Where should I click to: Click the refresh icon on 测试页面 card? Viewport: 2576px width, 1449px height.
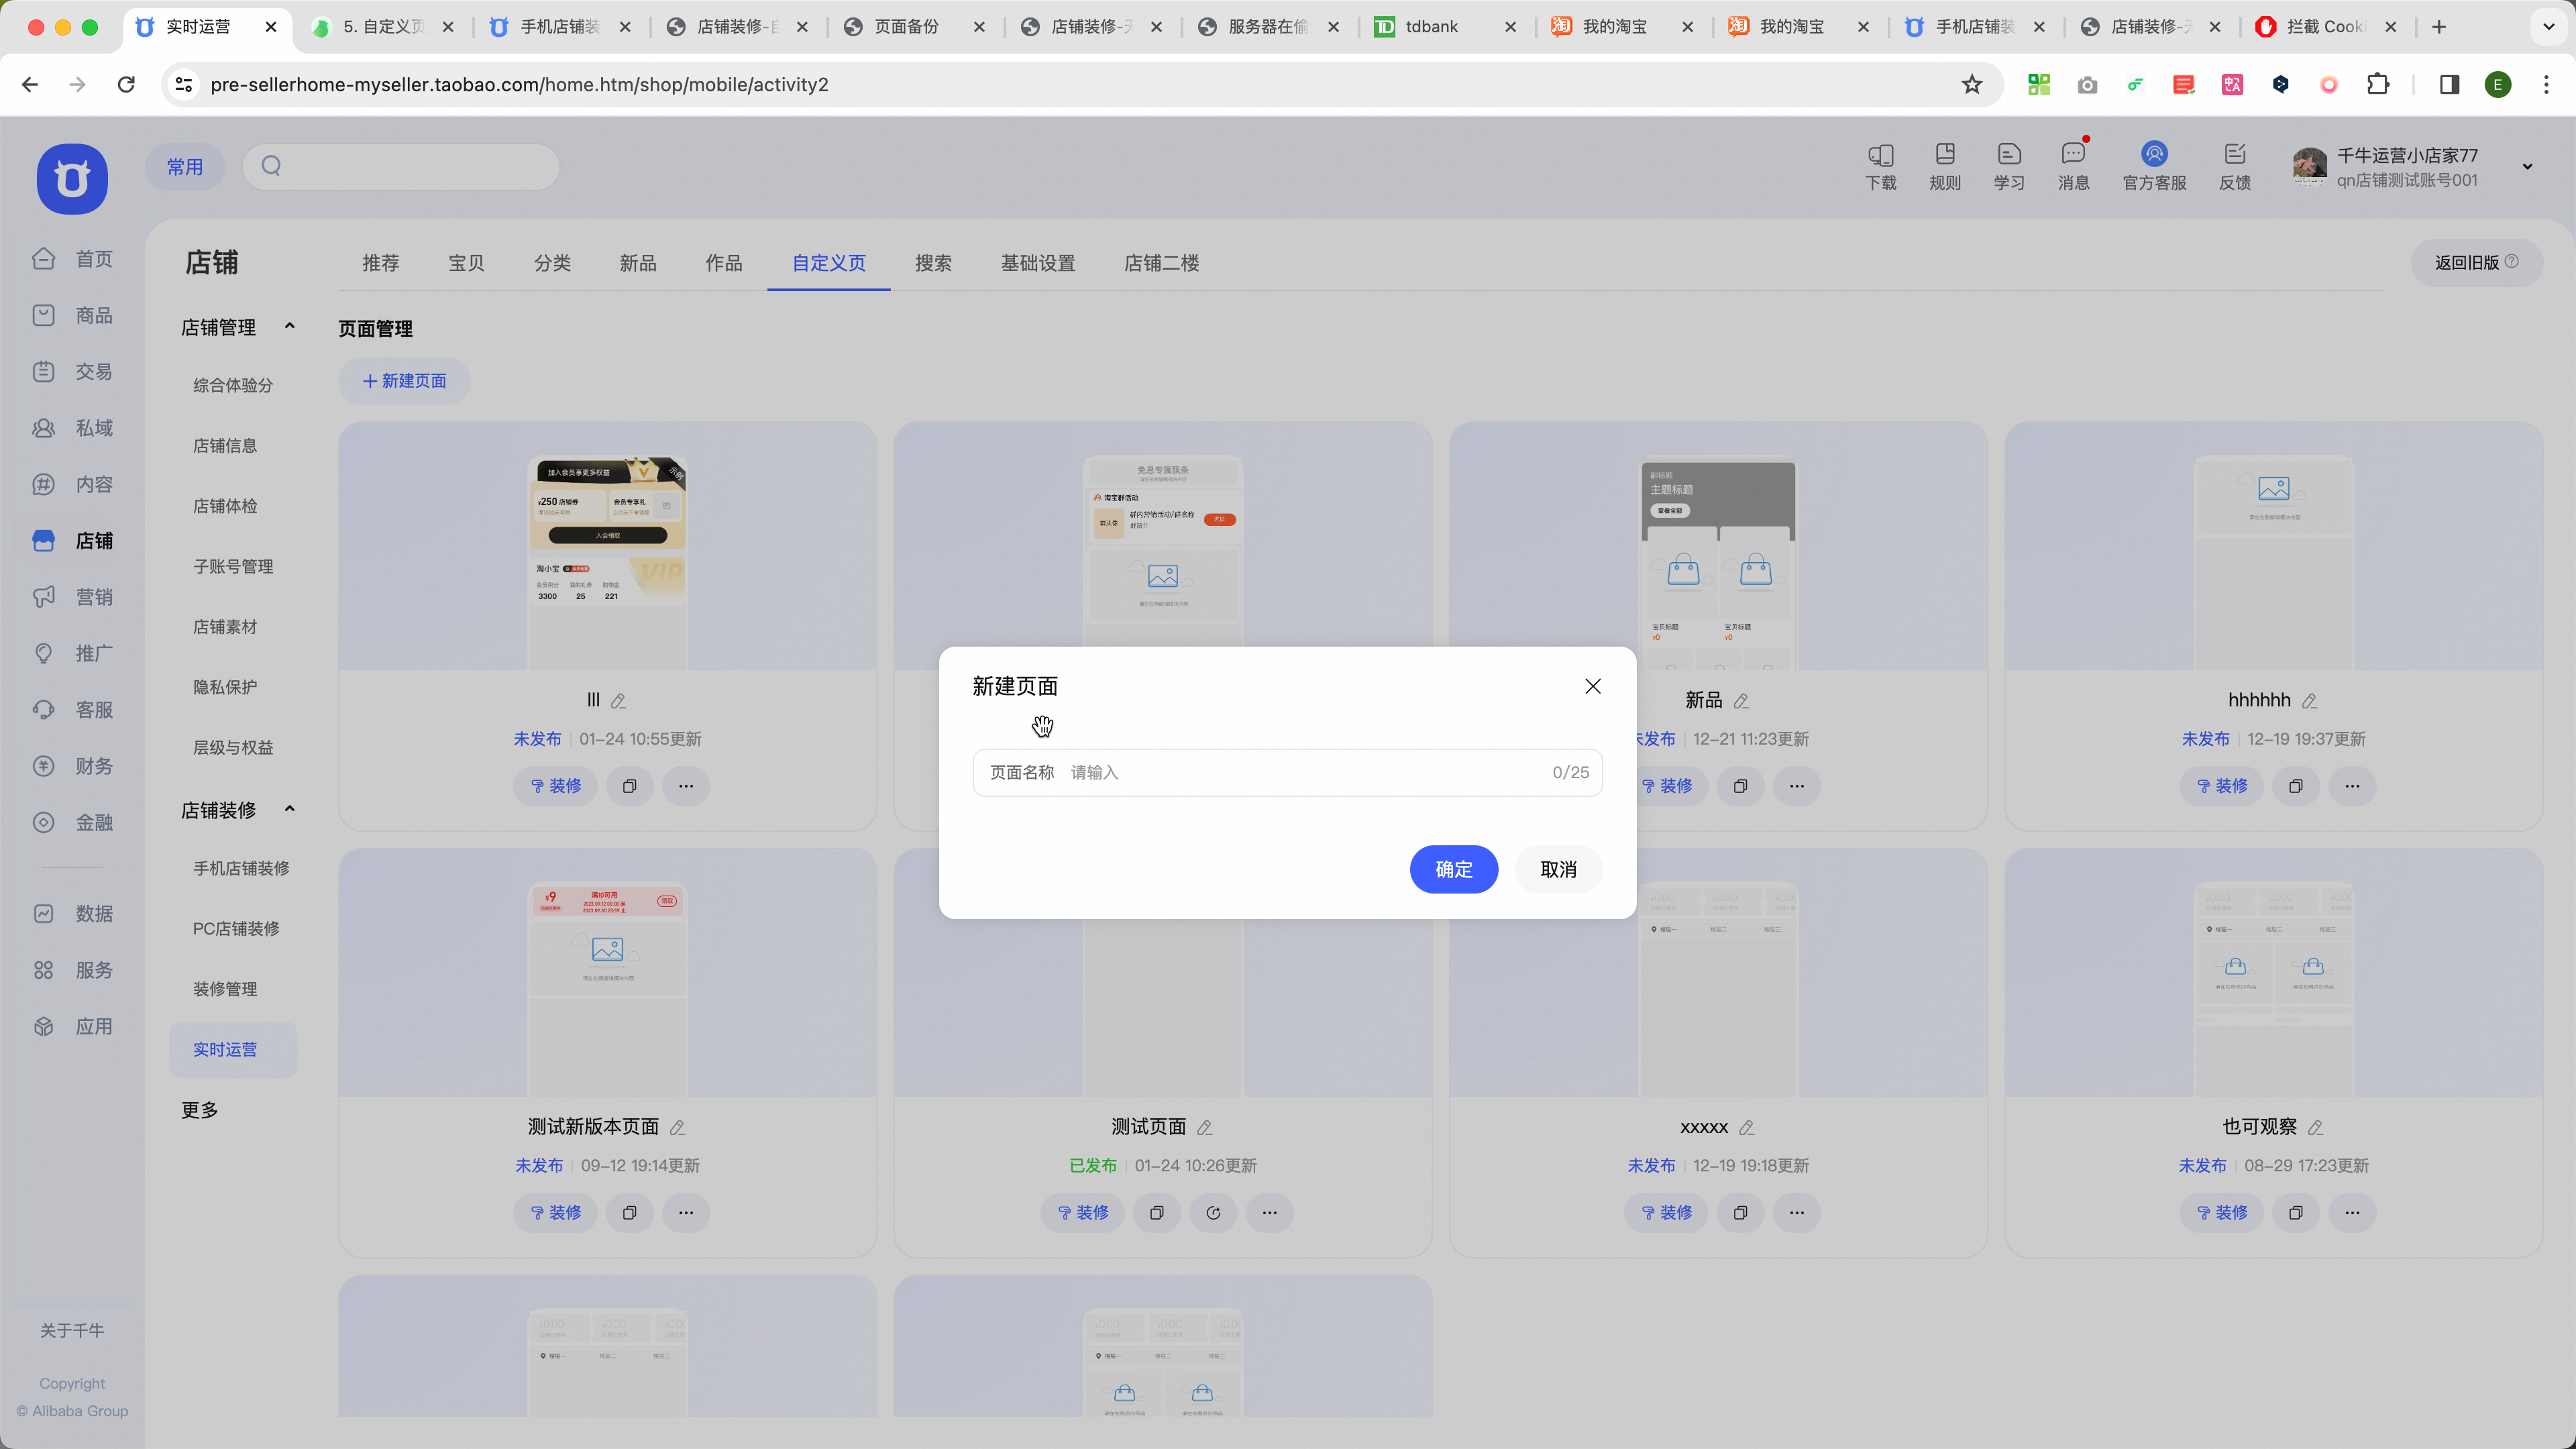pos(1213,1213)
